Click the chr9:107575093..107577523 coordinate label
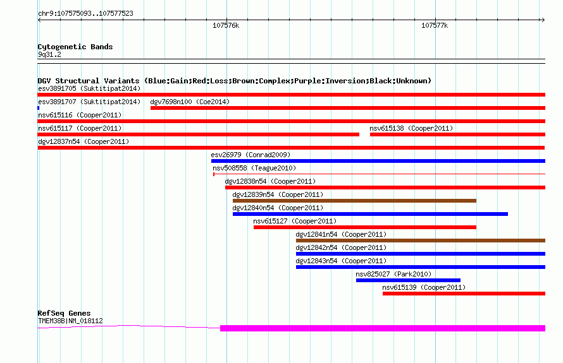563x363 pixels. tap(85, 13)
